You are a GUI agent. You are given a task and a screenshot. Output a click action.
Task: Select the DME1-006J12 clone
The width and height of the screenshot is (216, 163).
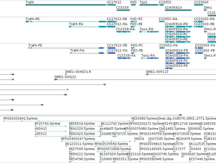coord(135,79)
